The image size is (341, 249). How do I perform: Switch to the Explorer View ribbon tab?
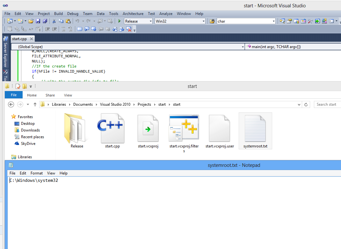click(x=68, y=95)
